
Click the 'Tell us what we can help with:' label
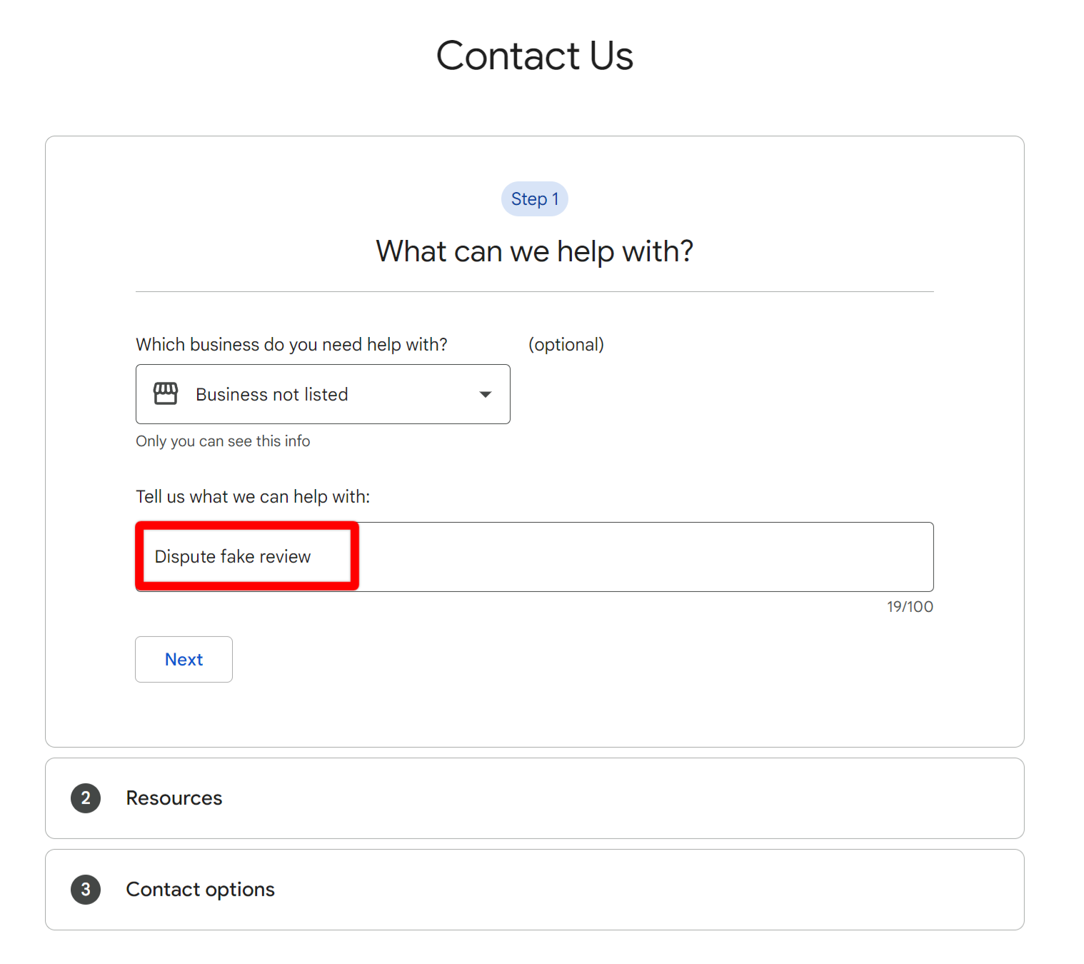pos(253,497)
